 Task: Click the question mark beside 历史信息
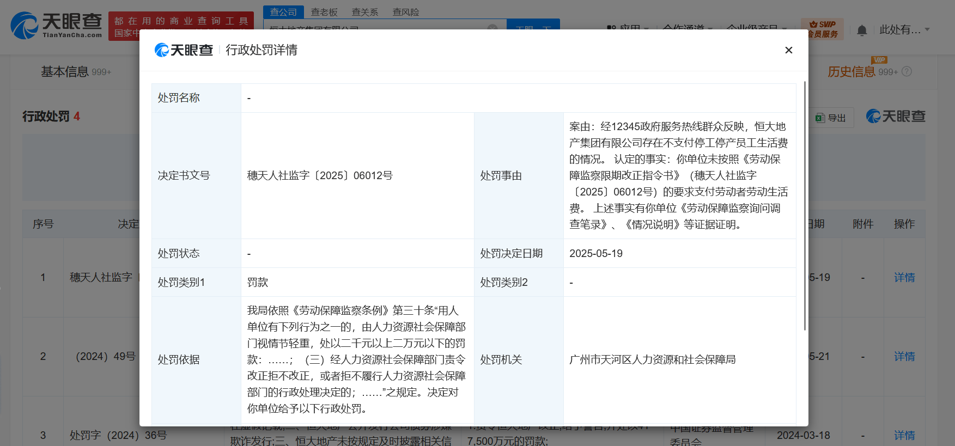coord(907,71)
